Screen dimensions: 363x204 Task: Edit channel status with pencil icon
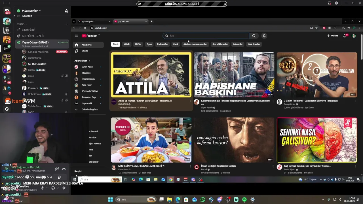47,46
